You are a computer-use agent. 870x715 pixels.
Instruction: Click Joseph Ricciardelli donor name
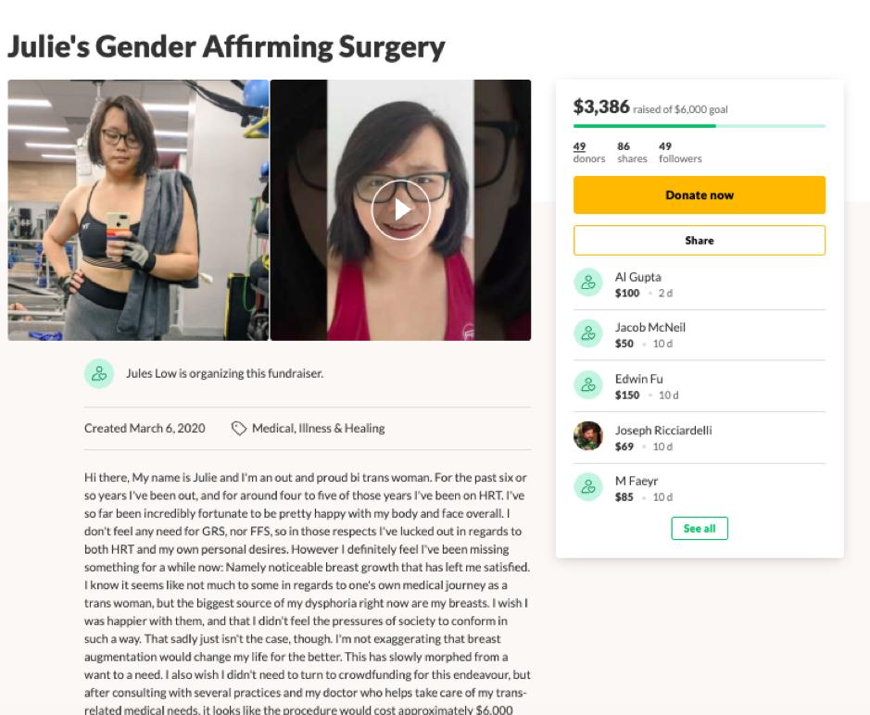(663, 430)
